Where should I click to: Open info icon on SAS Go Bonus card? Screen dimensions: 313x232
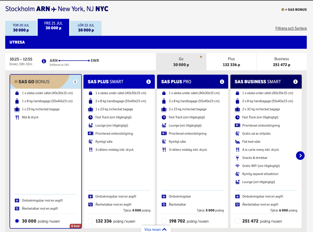point(75,82)
